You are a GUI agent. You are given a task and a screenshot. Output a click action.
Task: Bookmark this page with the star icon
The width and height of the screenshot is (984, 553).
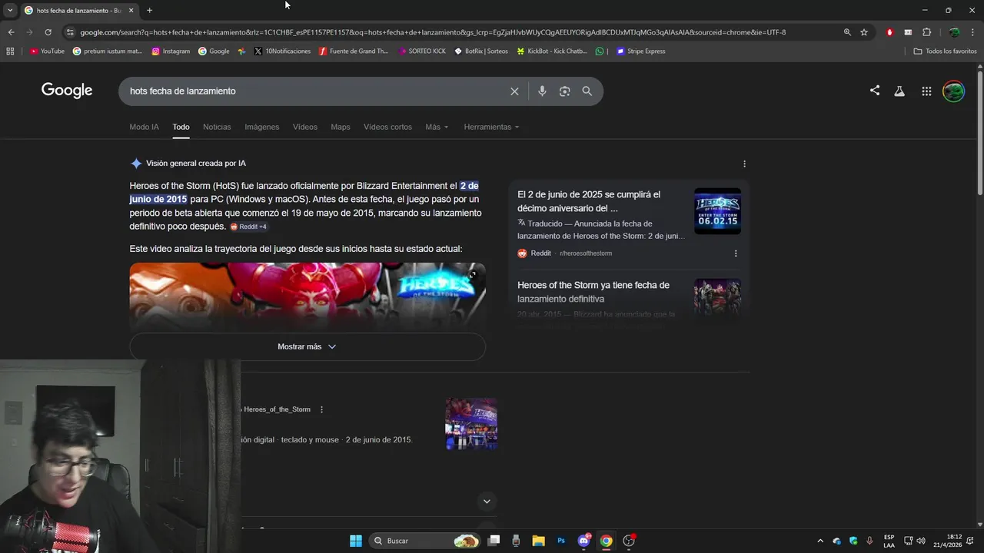[x=864, y=32]
